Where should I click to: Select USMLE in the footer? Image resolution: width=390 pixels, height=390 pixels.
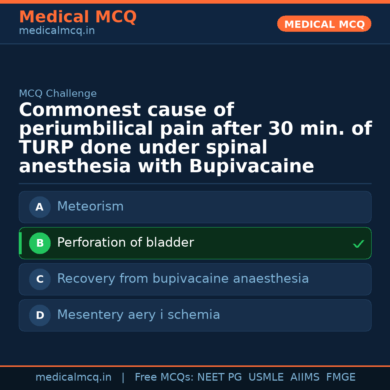[x=266, y=377]
